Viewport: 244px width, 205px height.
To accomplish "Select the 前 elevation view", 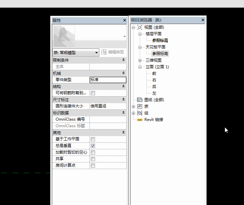I will pos(154,73).
